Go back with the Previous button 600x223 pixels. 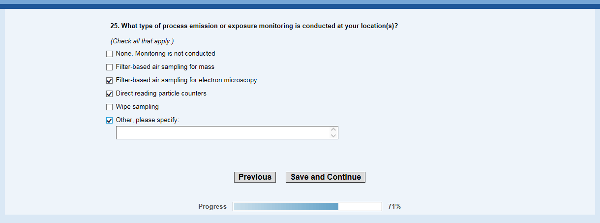click(255, 177)
